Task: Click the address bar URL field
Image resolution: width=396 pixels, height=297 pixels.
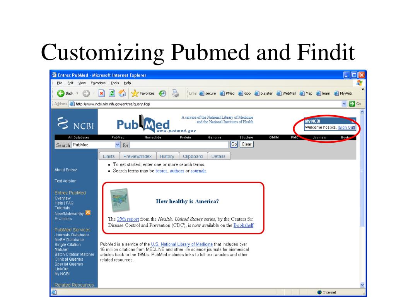Action: [x=205, y=104]
